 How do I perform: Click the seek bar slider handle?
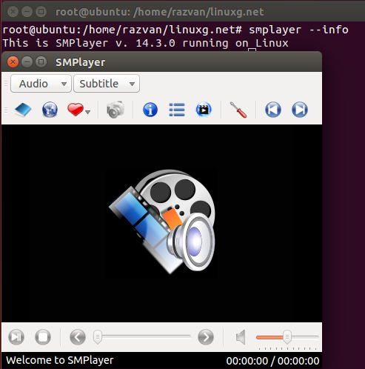[98, 336]
